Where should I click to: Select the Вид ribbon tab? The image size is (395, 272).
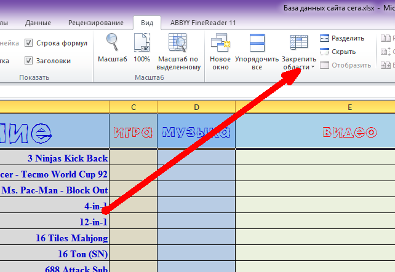point(147,23)
